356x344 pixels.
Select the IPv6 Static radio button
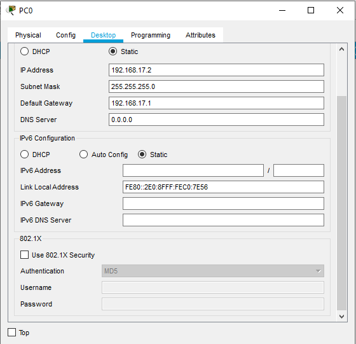(142, 155)
